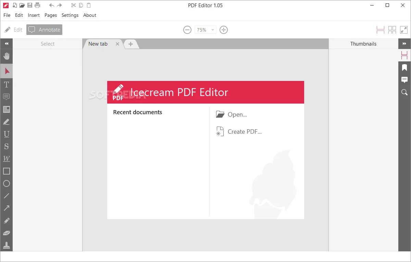Click the new document icon in title bar

[15, 5]
